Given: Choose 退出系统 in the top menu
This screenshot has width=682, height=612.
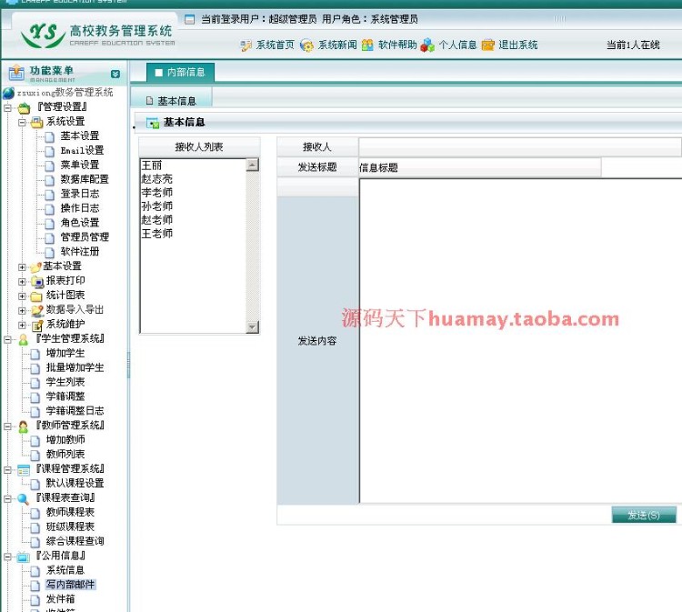Looking at the screenshot, I should pos(518,45).
